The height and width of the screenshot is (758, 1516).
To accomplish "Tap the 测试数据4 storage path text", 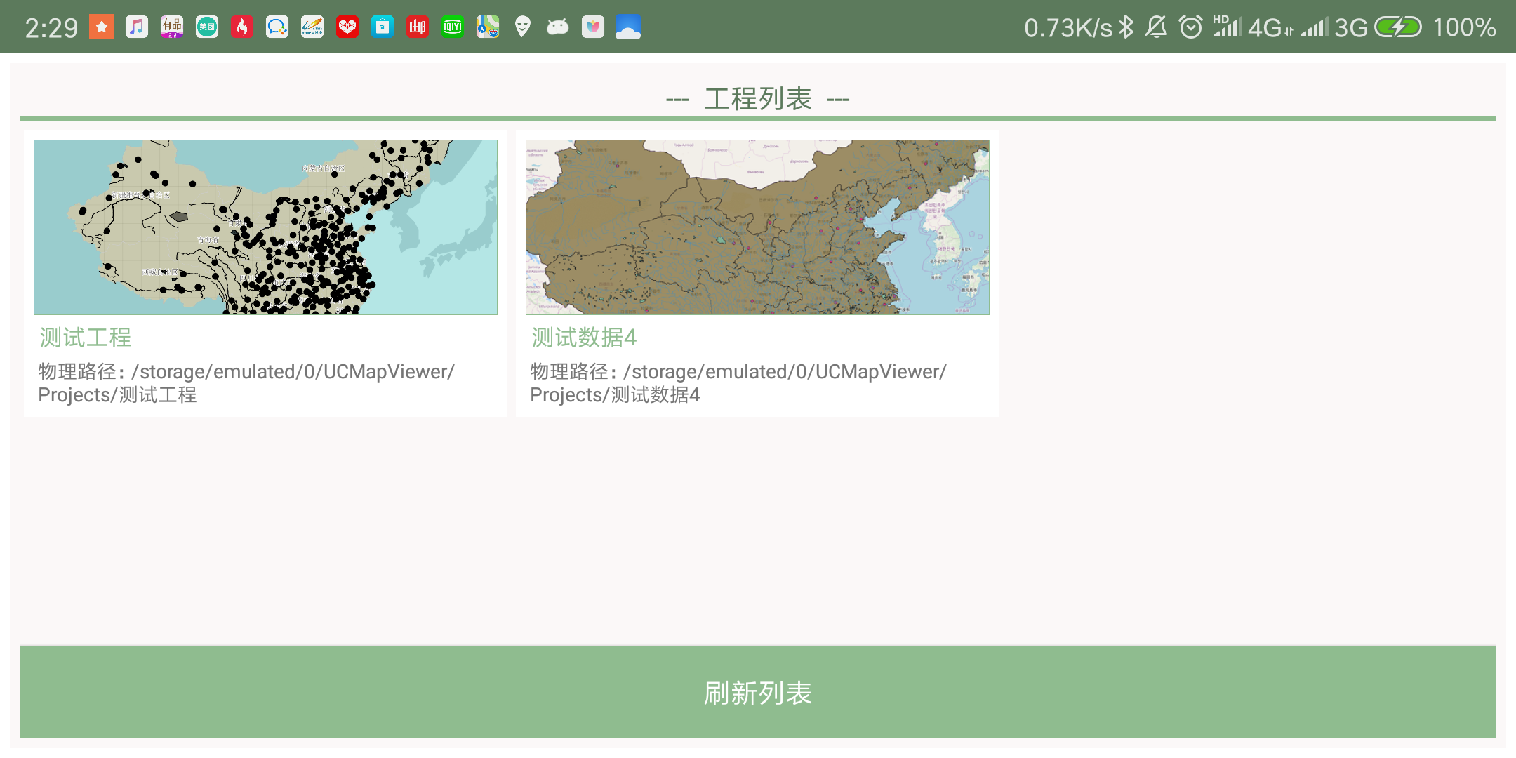I will pos(738,383).
